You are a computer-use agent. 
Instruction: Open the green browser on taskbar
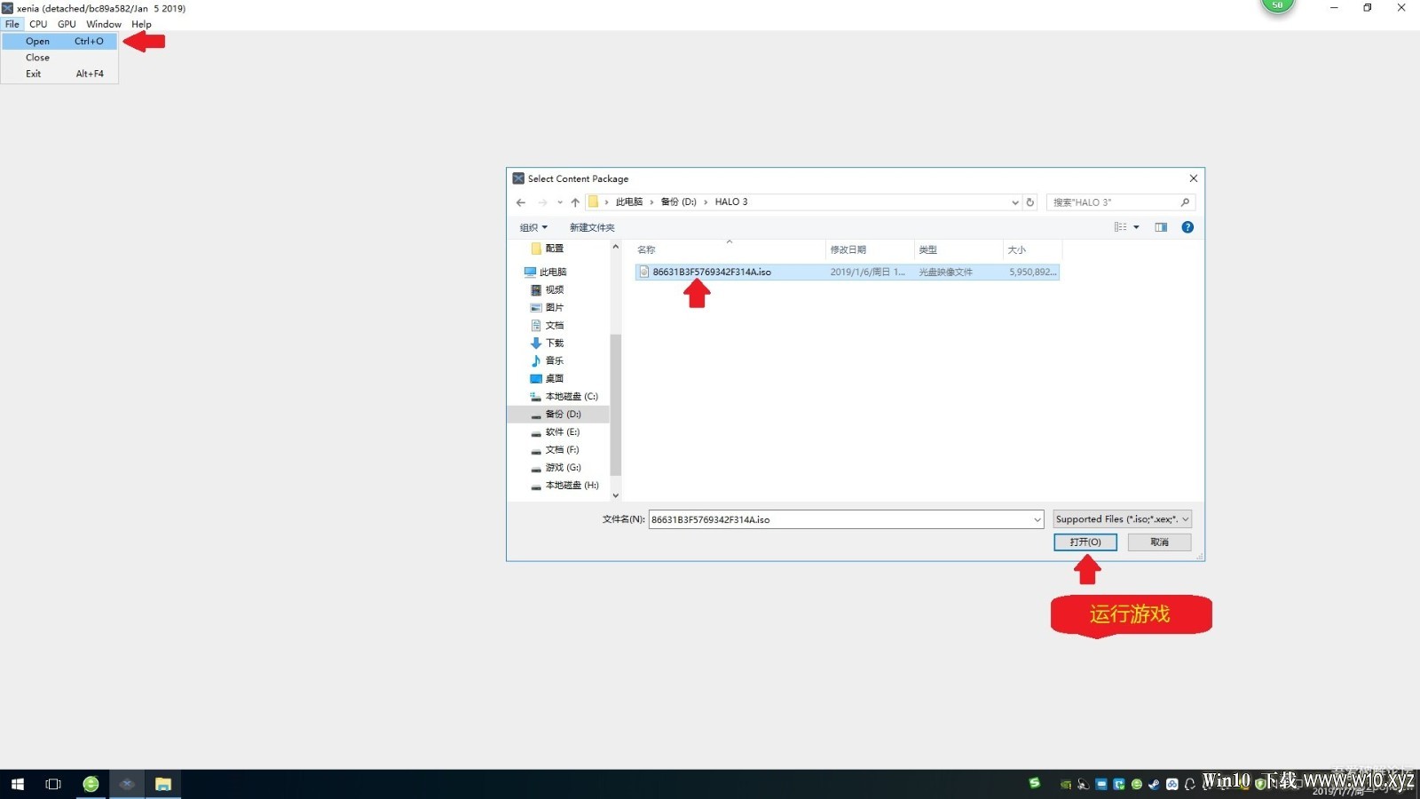pyautogui.click(x=91, y=784)
